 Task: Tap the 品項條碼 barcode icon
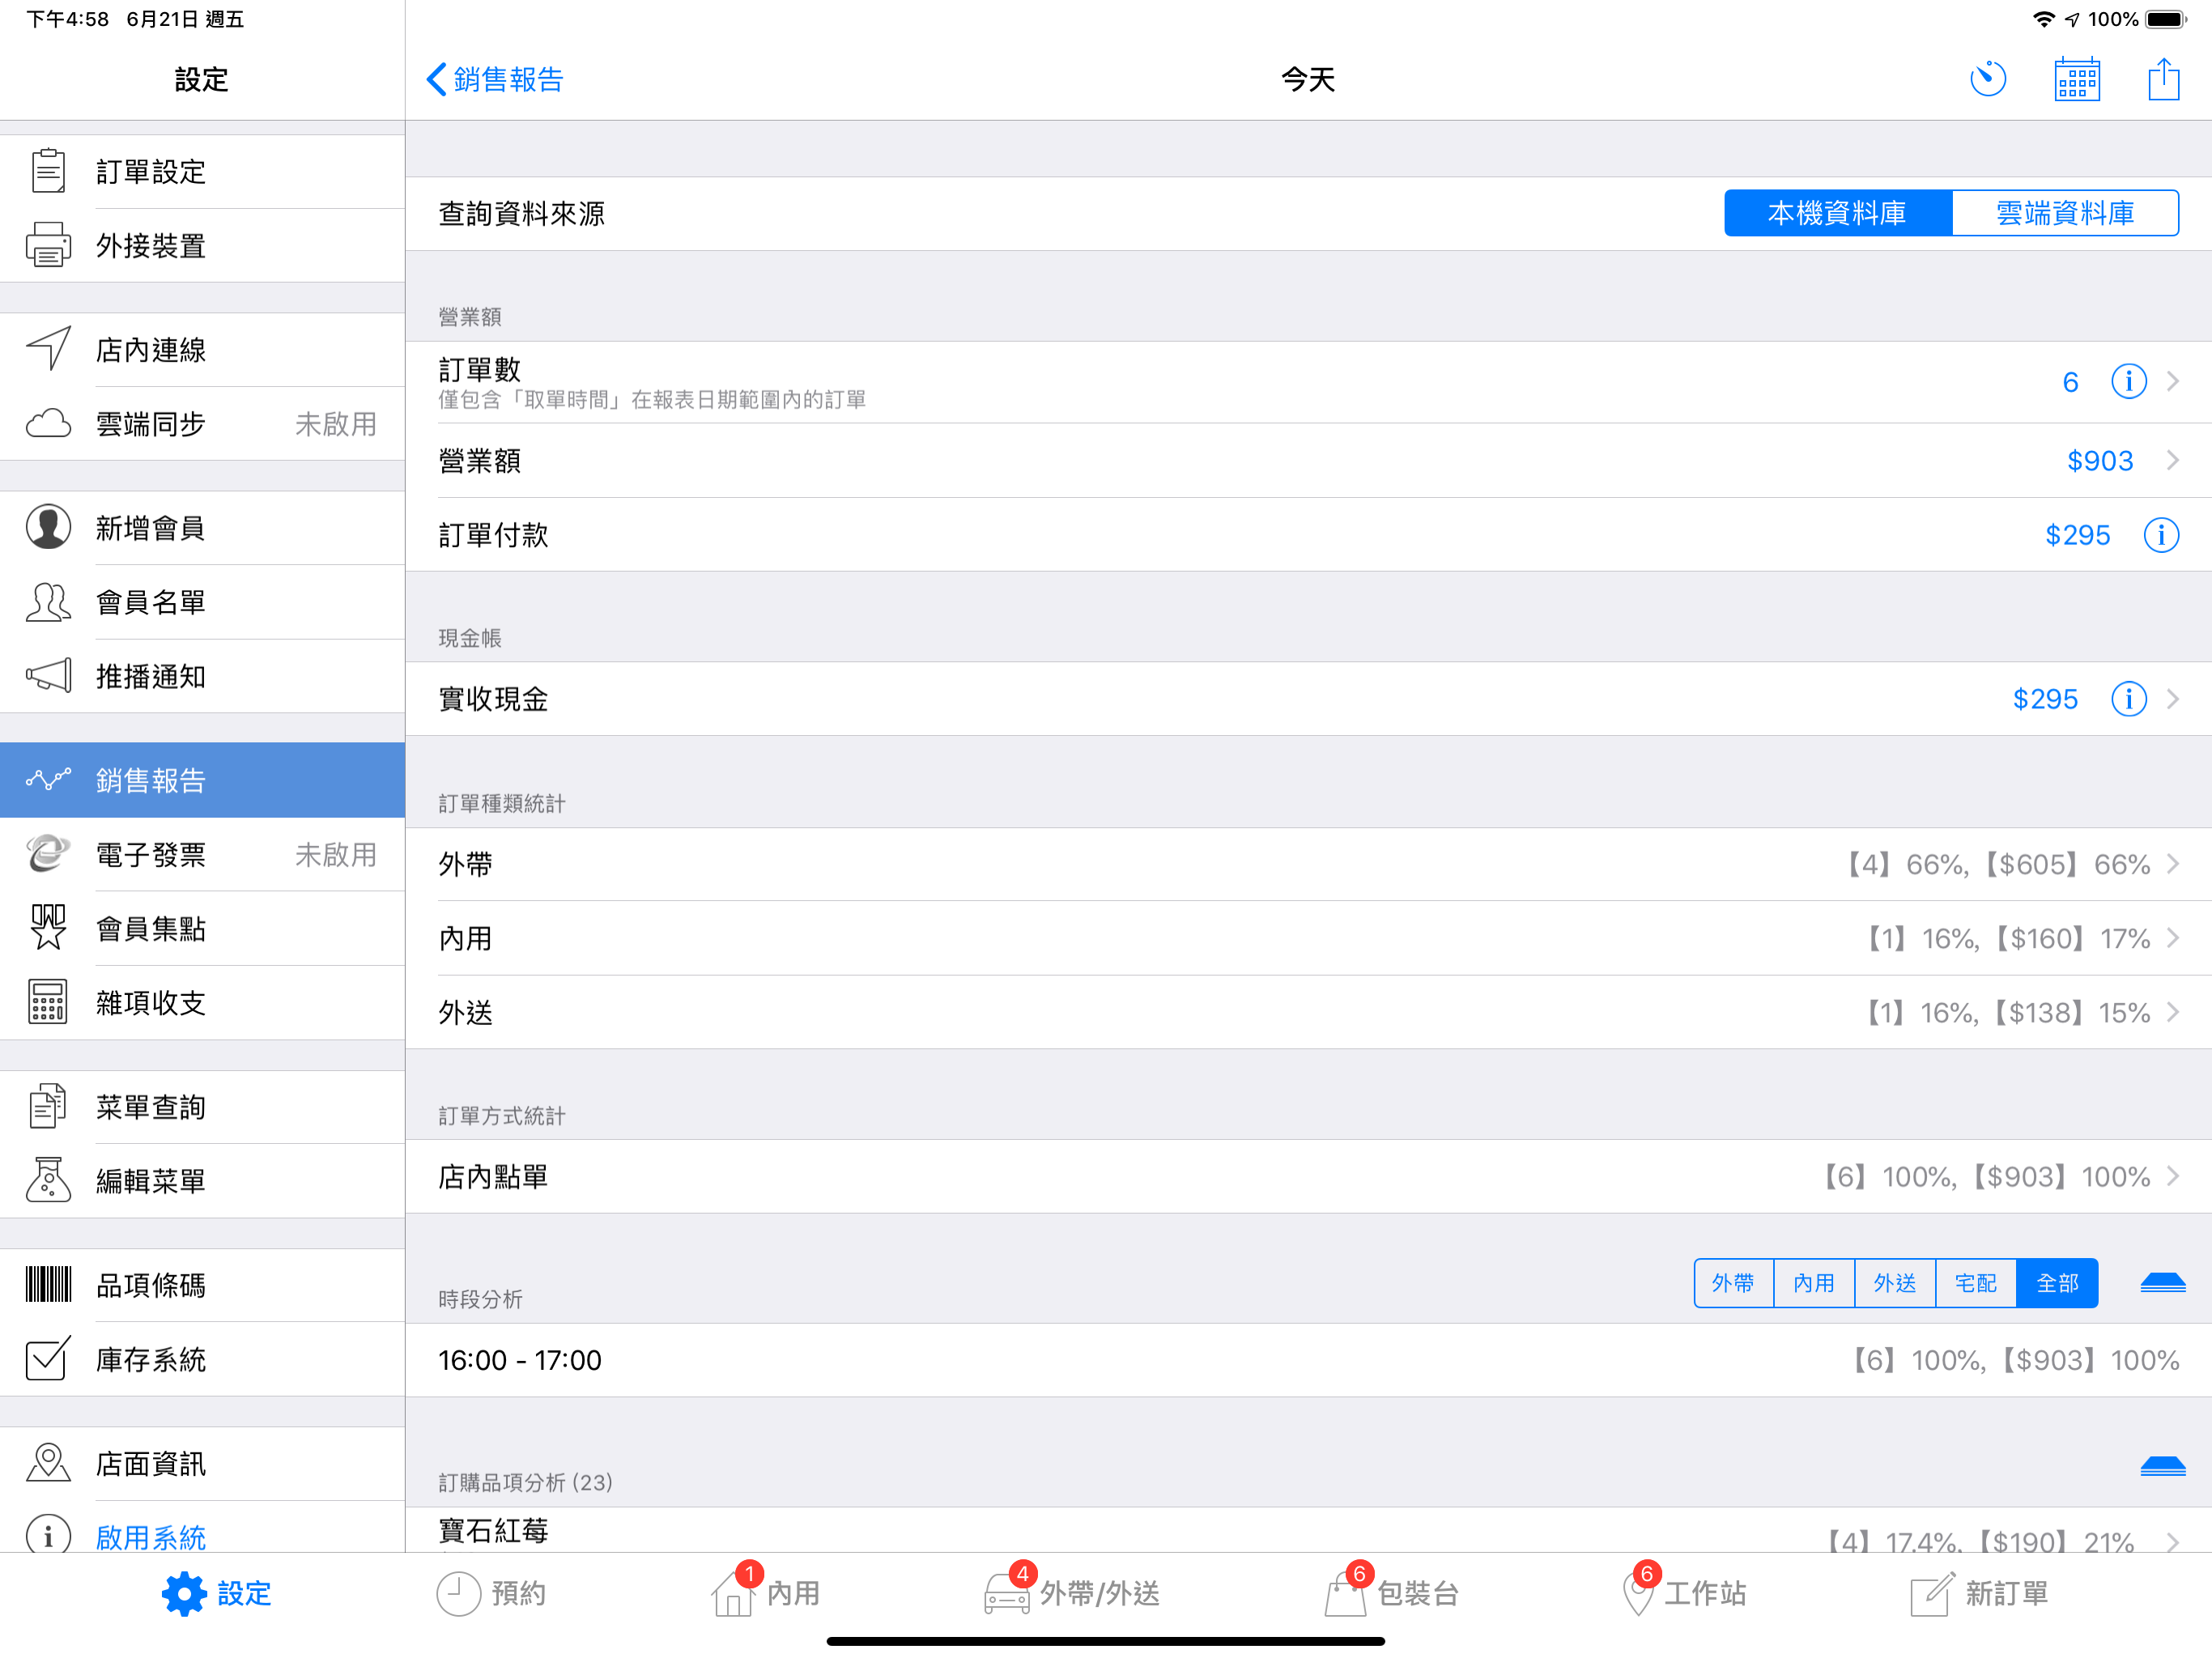coord(48,1284)
